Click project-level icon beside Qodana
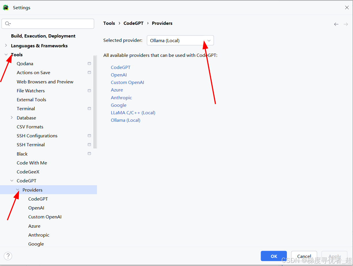353x266 pixels. point(89,63)
